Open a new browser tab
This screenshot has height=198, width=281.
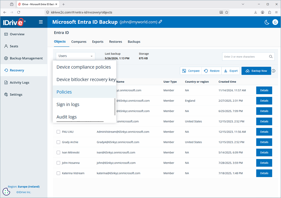tap(63, 4)
